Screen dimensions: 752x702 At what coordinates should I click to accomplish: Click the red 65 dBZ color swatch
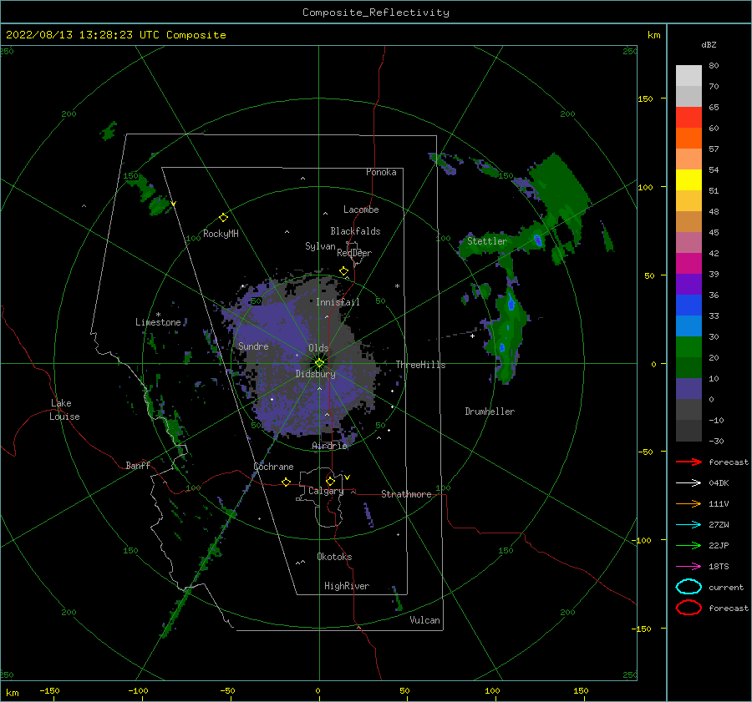(688, 118)
